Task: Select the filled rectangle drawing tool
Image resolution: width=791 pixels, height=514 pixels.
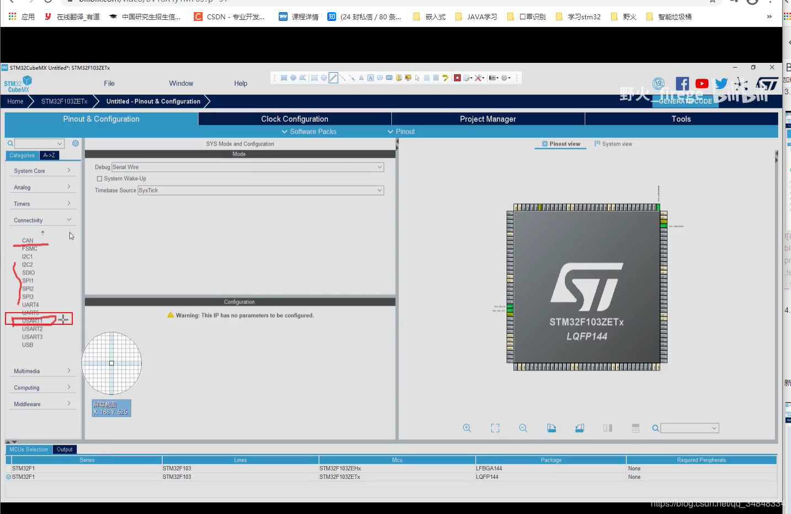Action: (284, 78)
